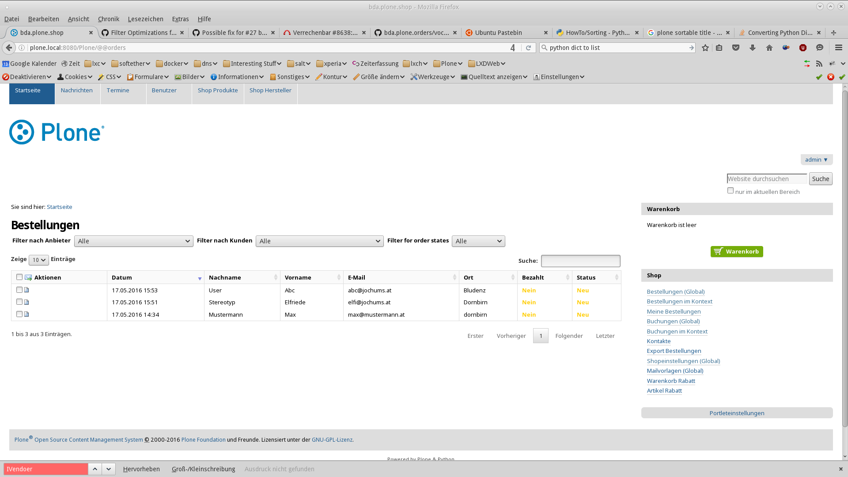This screenshot has width=848, height=477.
Task: Open the bookmarks list icon
Action: 719,48
